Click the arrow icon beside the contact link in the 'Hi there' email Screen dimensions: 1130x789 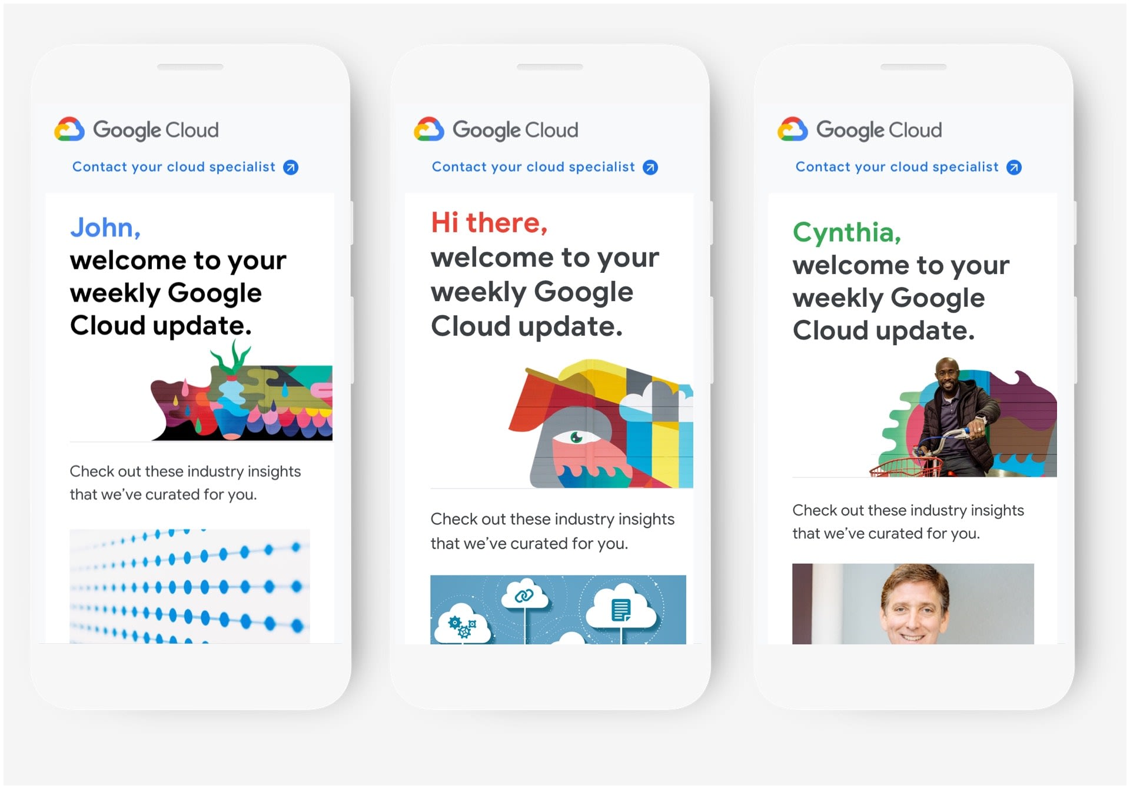coord(650,168)
